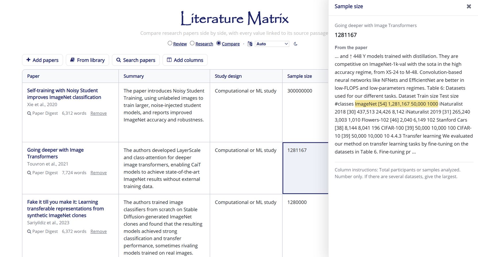478x257 pixels.
Task: Click '6,312 words' in Noisy Student row
Action: (74, 113)
